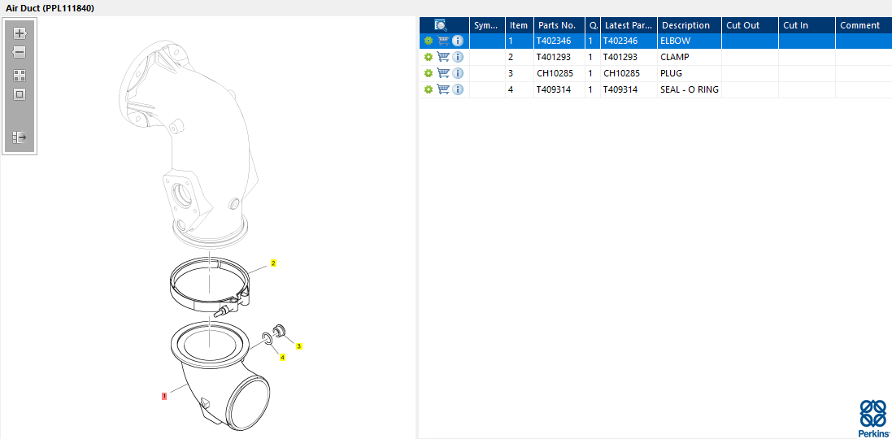This screenshot has height=439, width=892.
Task: Select callout 4 on the diagram
Action: pyautogui.click(x=282, y=358)
